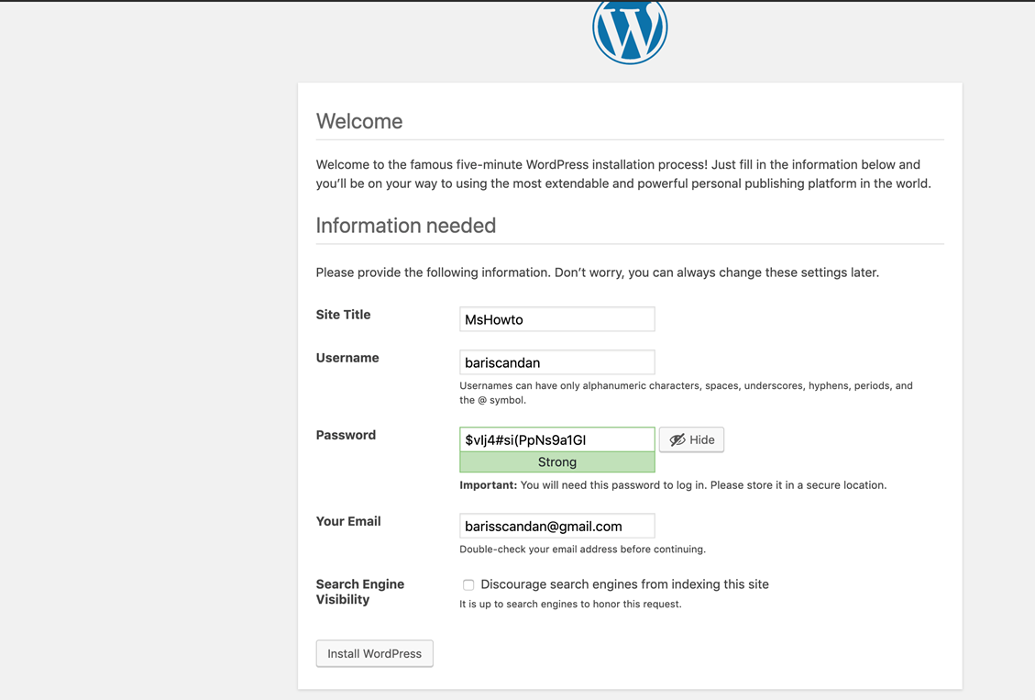Click the Username label
Screen dimensions: 1035x700
point(347,358)
